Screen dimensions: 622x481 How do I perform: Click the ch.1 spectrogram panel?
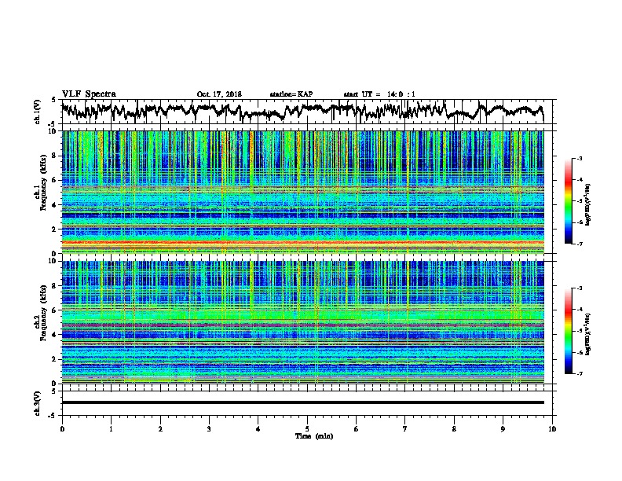[x=302, y=192]
